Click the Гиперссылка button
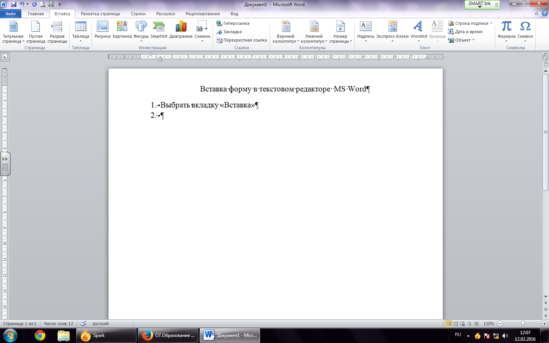Screen dimensions: 549x343 (233, 23)
